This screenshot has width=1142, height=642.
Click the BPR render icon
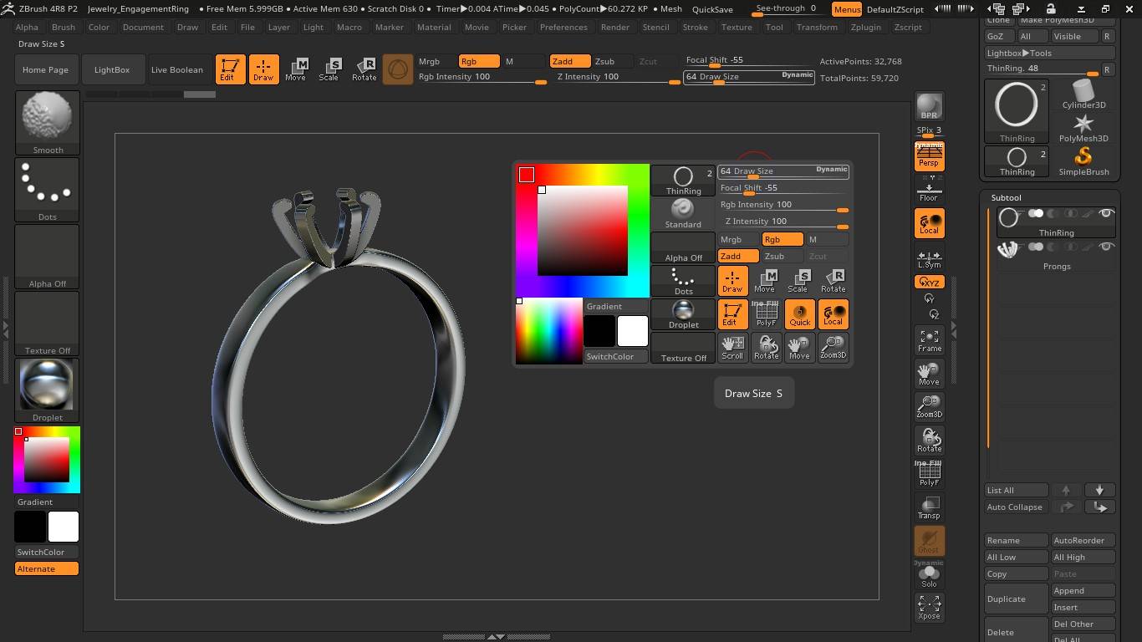pyautogui.click(x=929, y=107)
